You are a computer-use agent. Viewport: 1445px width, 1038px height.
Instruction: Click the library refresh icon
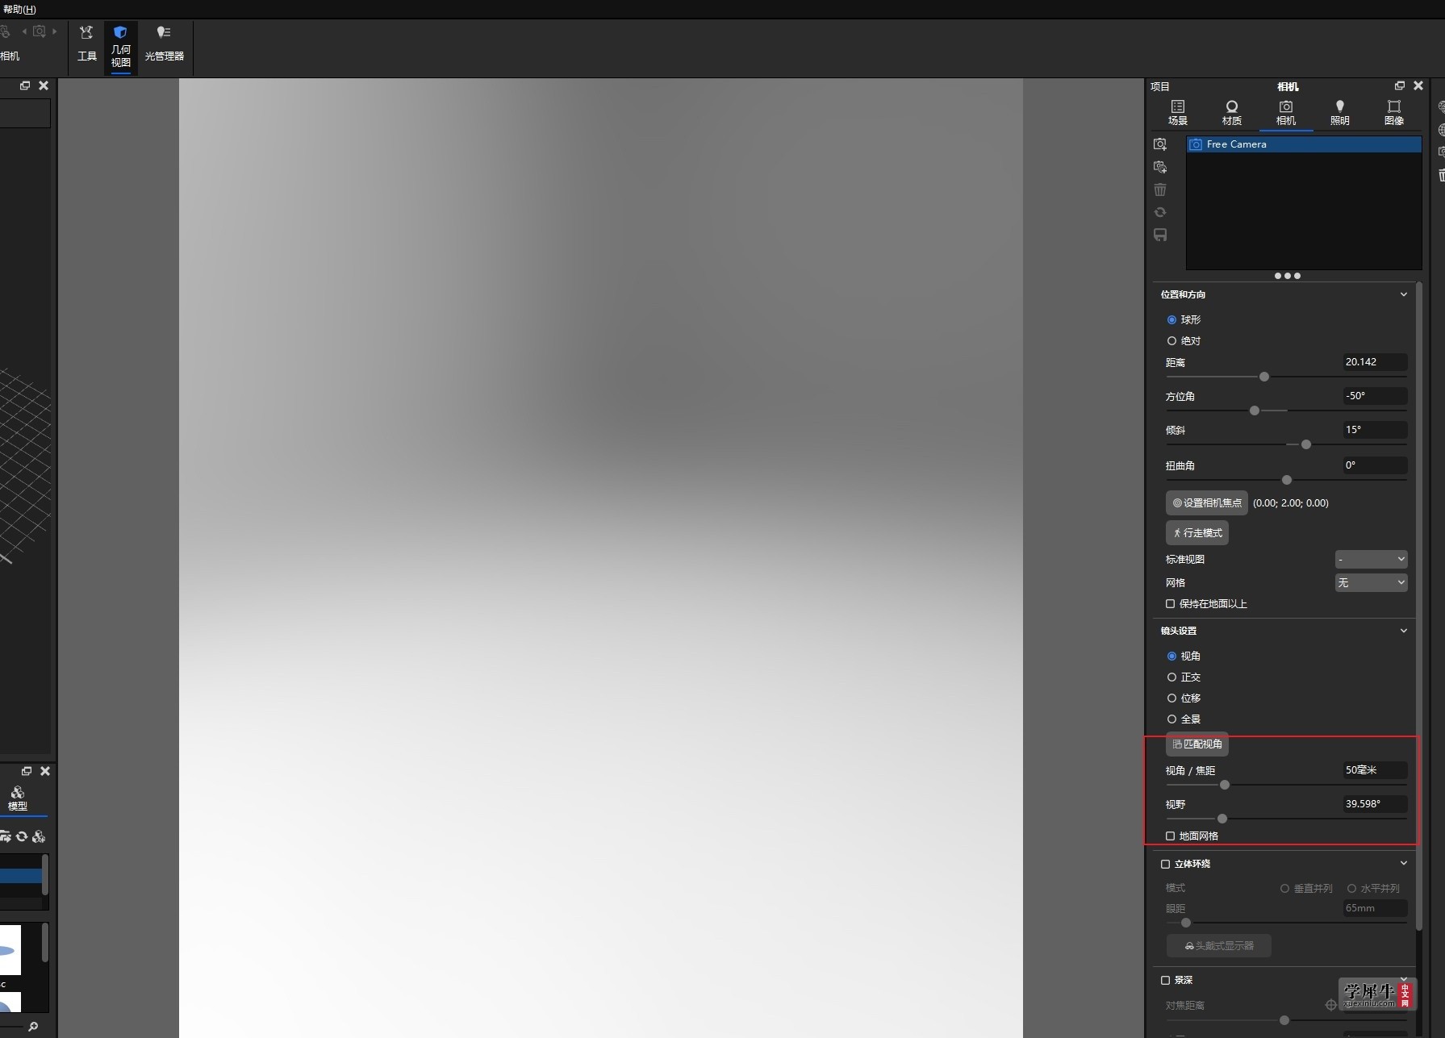click(x=22, y=836)
